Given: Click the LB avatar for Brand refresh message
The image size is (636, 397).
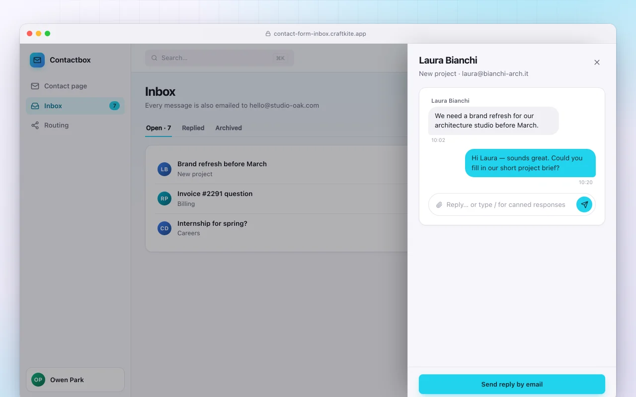Looking at the screenshot, I should [164, 169].
